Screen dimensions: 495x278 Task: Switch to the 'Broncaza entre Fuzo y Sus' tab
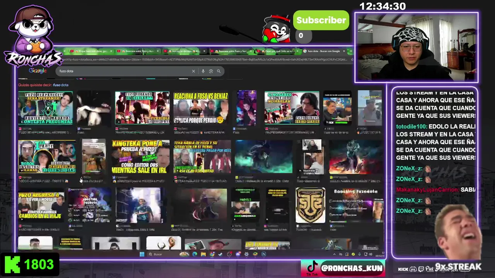point(231,51)
